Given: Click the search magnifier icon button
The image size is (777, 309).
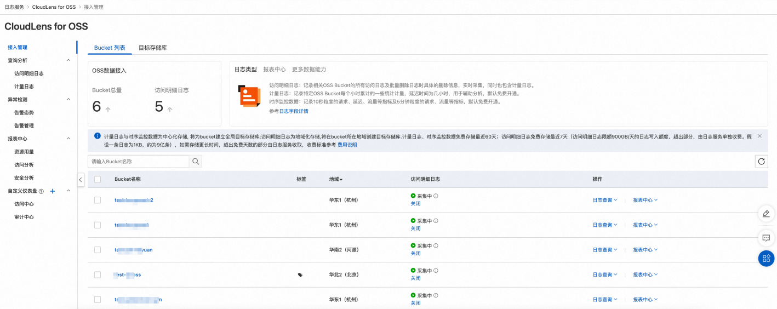Looking at the screenshot, I should 196,162.
